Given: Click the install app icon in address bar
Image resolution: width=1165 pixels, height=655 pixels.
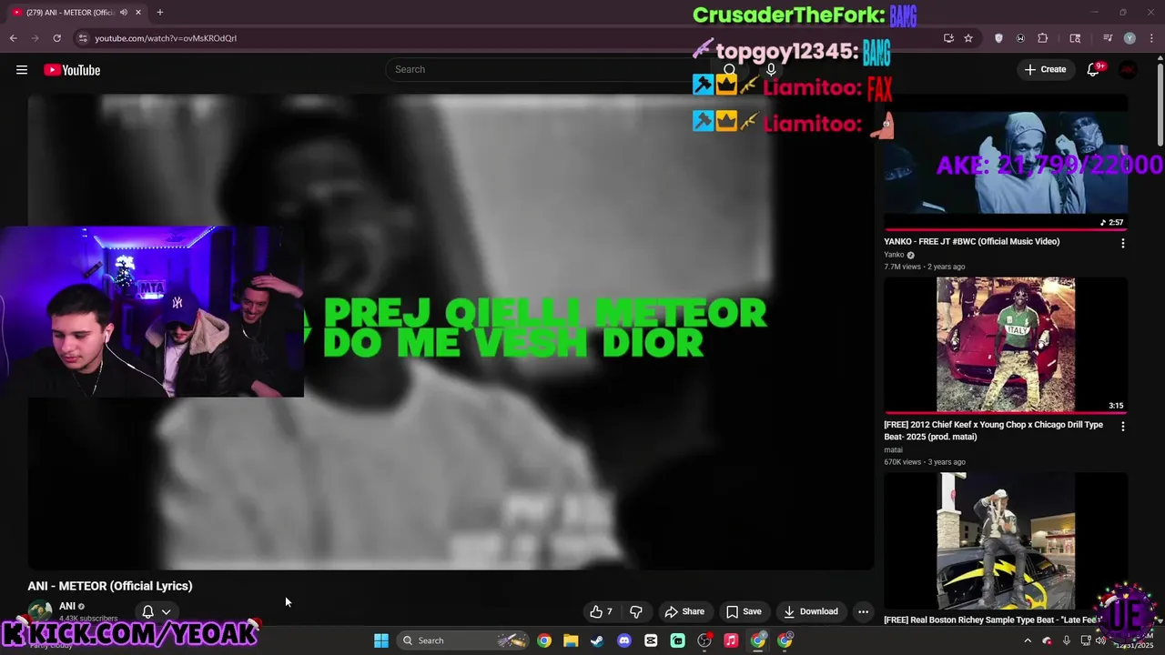Looking at the screenshot, I should coord(948,38).
